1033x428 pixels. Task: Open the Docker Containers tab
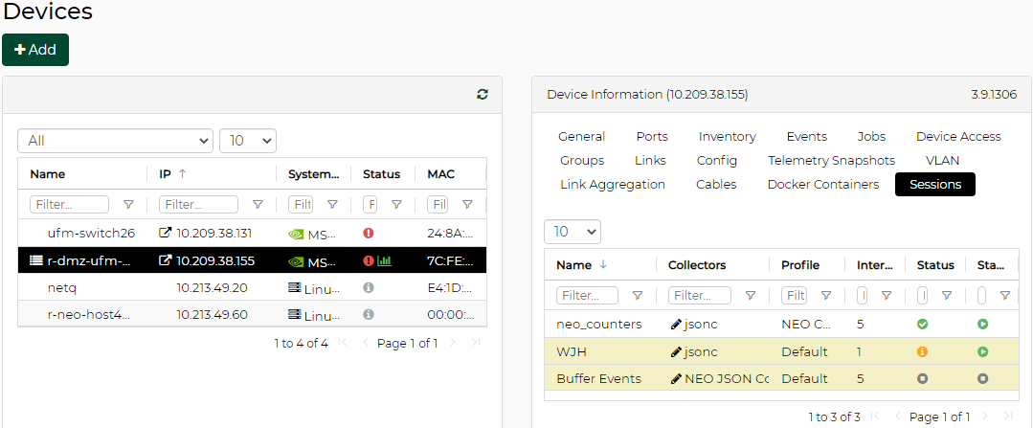coord(822,185)
